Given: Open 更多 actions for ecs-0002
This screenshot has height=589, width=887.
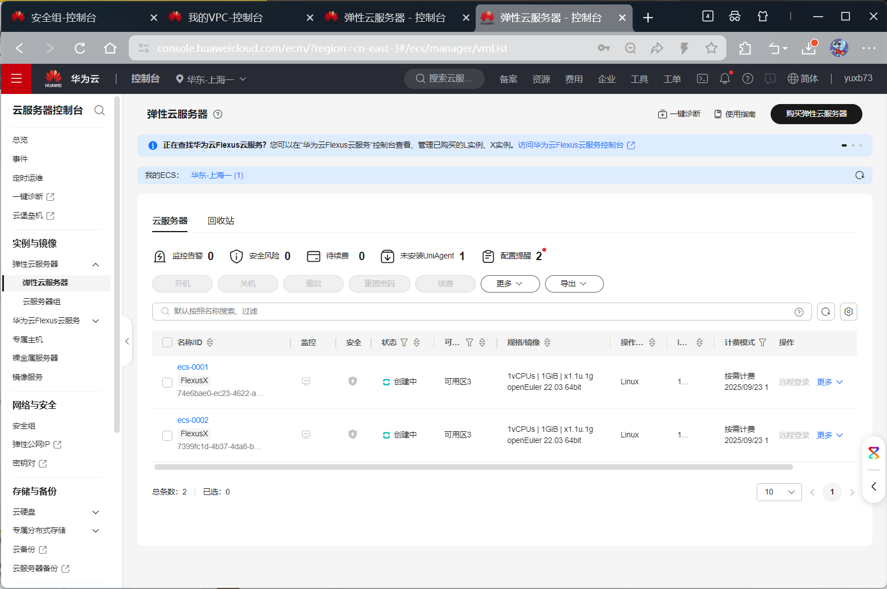Looking at the screenshot, I should point(829,435).
